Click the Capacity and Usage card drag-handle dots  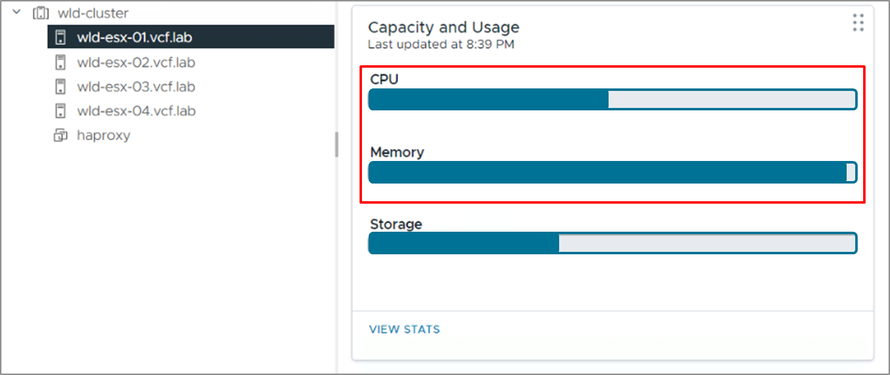(x=858, y=23)
